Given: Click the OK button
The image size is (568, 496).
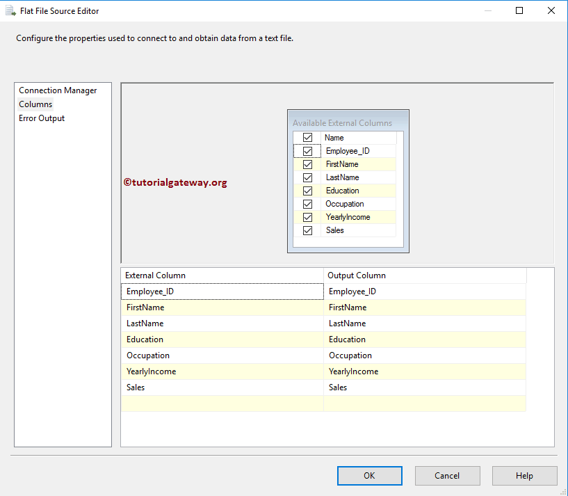Looking at the screenshot, I should tap(369, 475).
